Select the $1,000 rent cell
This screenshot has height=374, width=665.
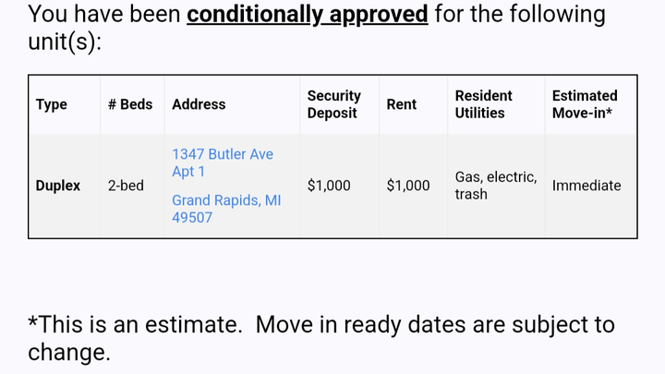click(x=408, y=186)
